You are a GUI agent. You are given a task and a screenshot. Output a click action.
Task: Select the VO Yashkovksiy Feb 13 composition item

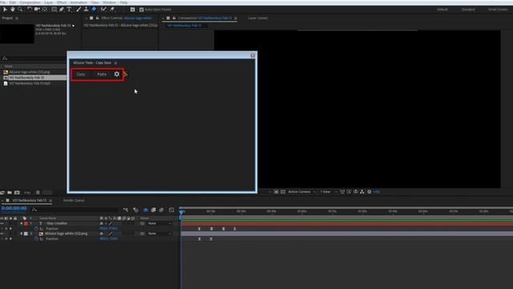26,78
